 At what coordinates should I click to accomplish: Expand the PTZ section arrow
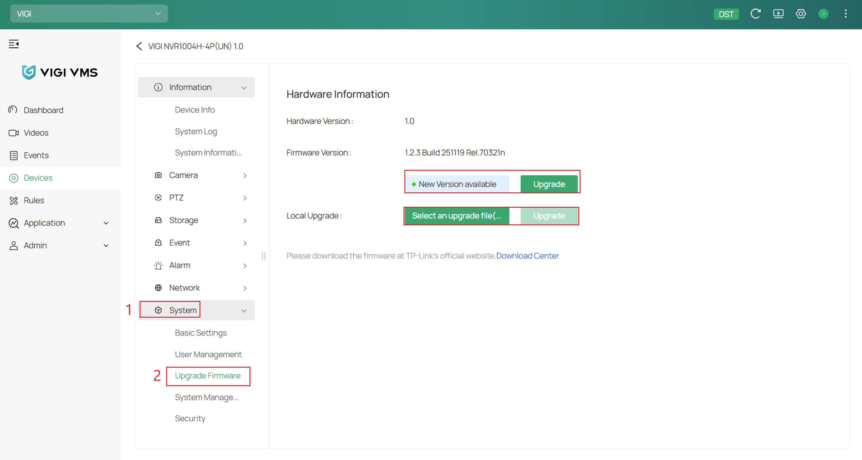tap(245, 198)
